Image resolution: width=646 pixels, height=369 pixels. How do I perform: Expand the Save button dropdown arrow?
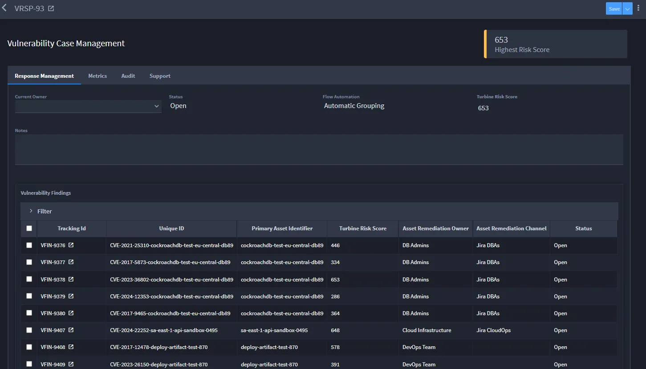click(627, 9)
